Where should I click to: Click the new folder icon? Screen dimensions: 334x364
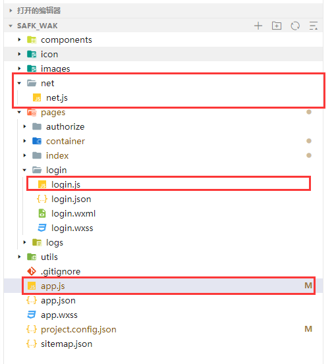(x=277, y=26)
